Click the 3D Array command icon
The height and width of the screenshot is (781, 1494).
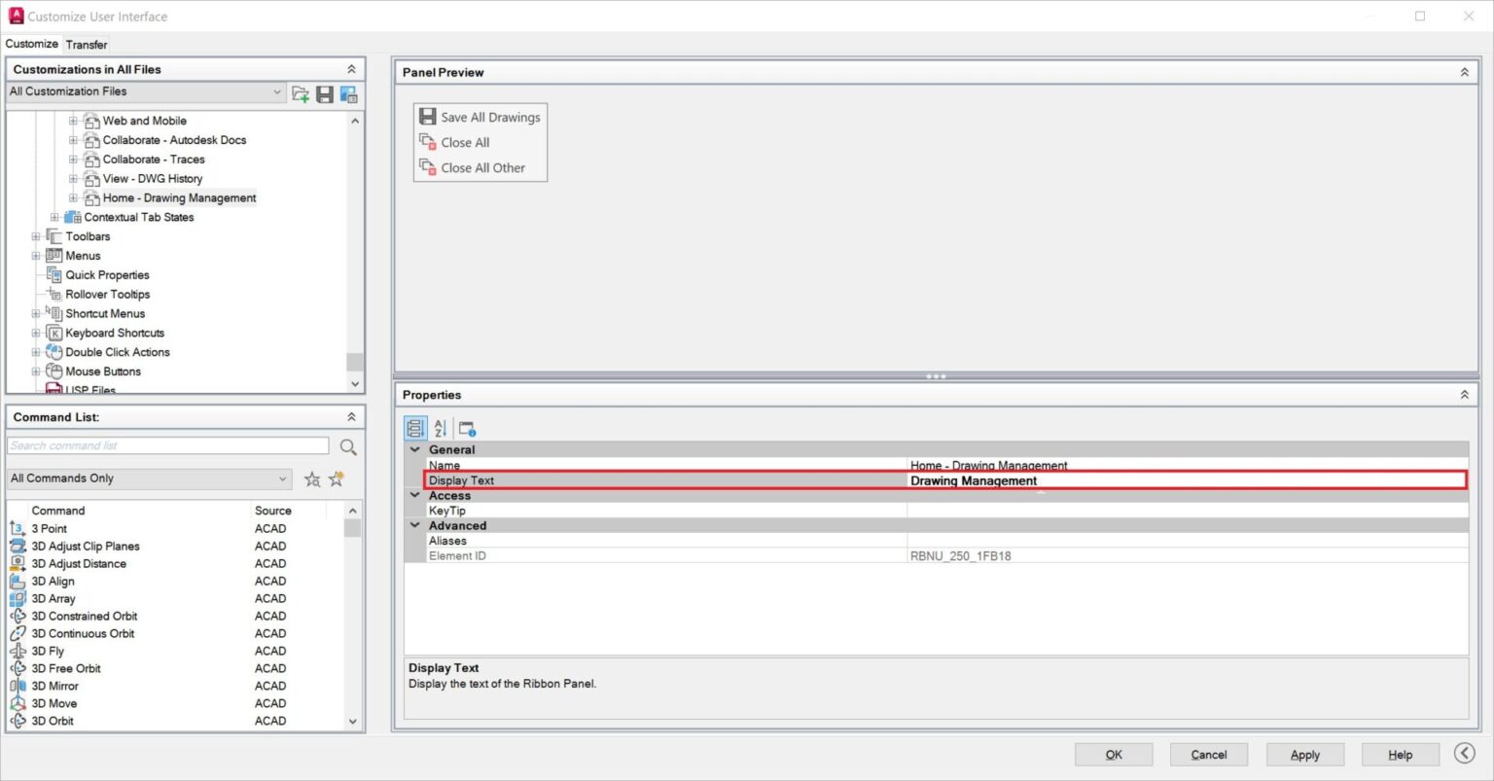18,598
